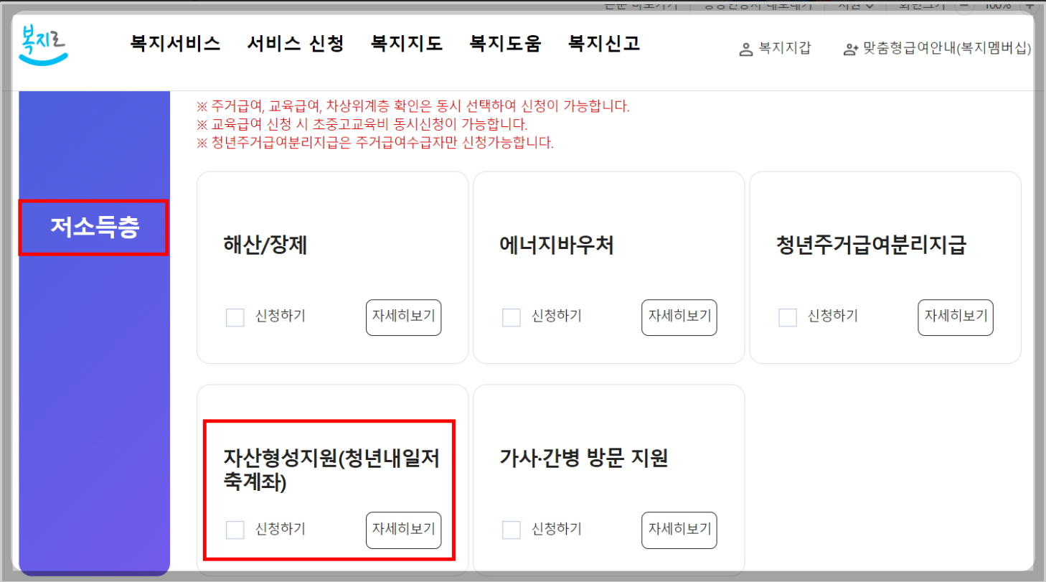This screenshot has height=582, width=1046.
Task: Click 자세히보기 for 해산/장제
Action: click(403, 317)
